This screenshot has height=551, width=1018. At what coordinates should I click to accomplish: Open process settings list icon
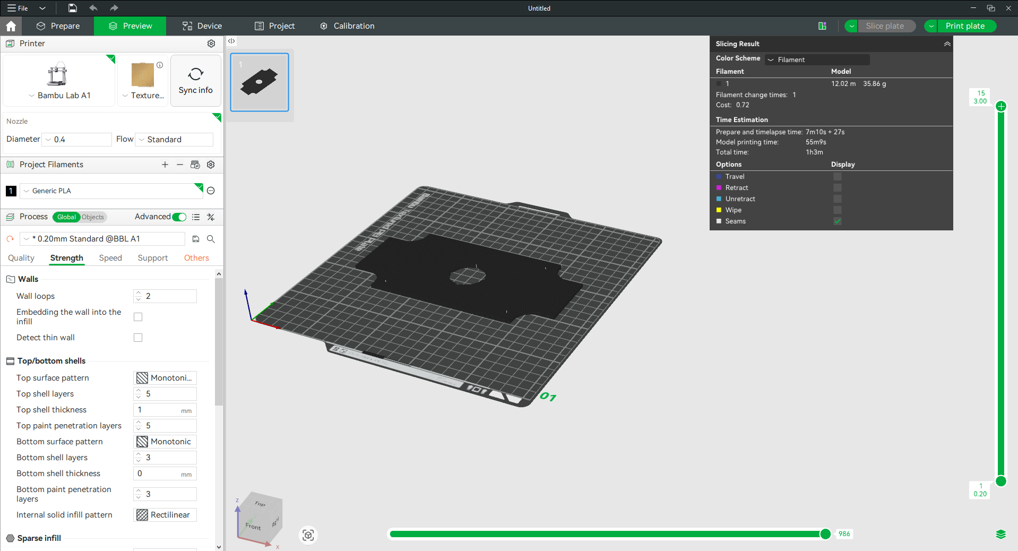click(x=196, y=217)
